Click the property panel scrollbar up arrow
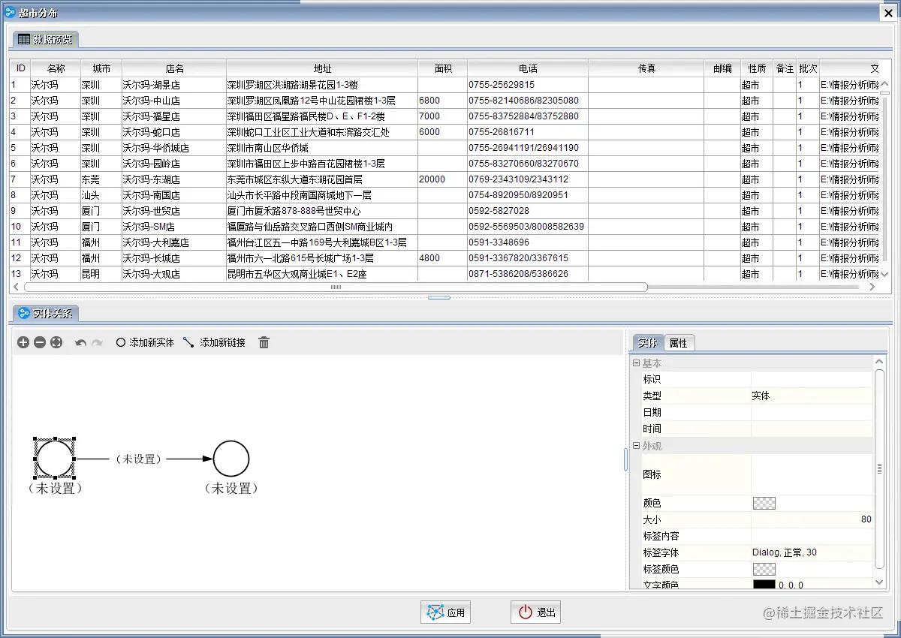The image size is (901, 638). 879,363
